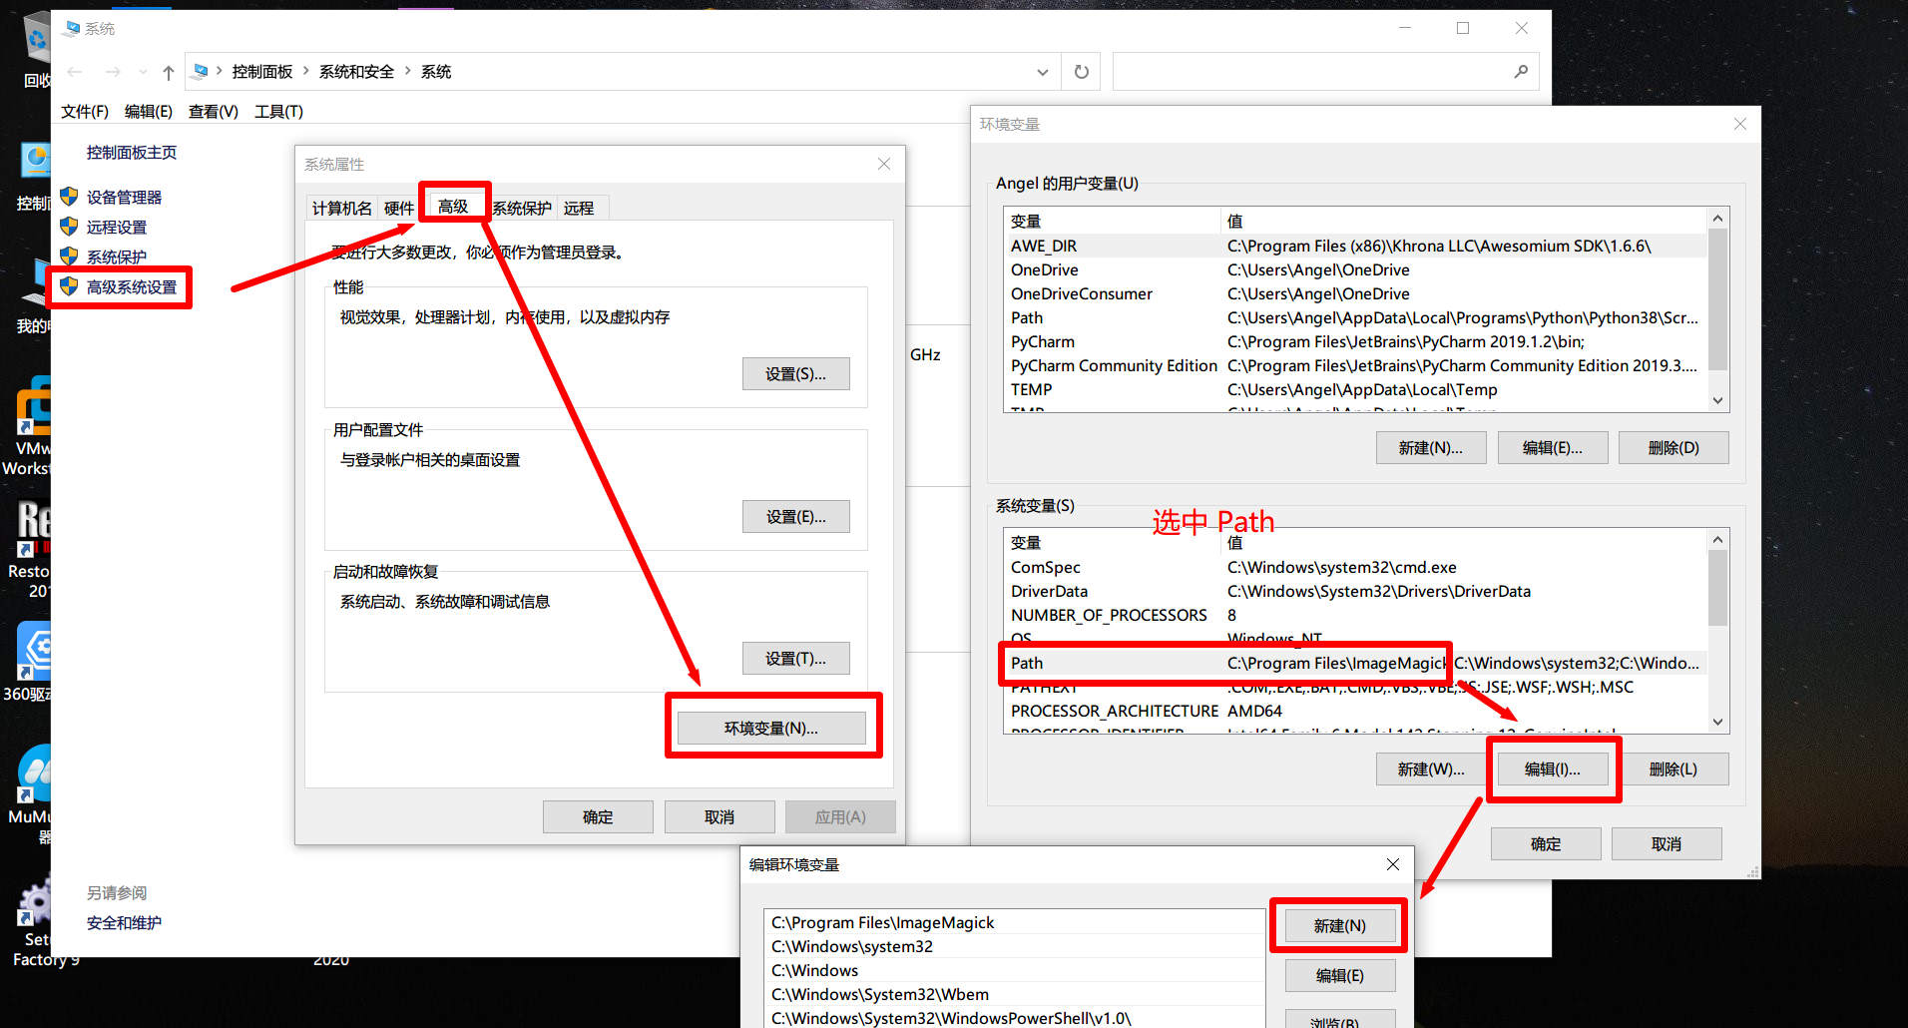Screen dimensions: 1908x1028
Task: Click 新建(N) in 编辑环境变量 dialog
Action: coord(1340,926)
